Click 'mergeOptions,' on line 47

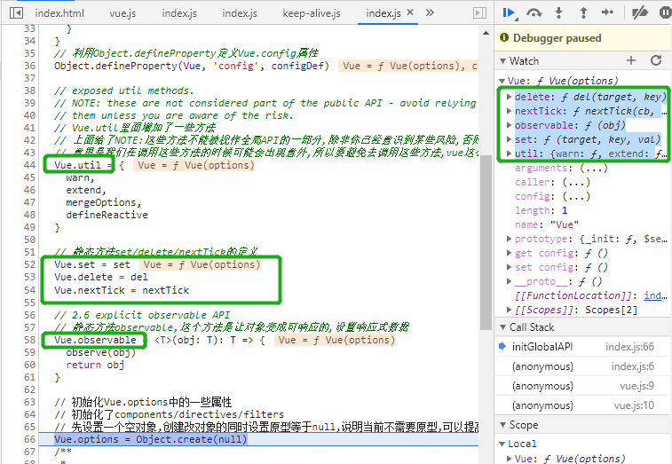103,202
